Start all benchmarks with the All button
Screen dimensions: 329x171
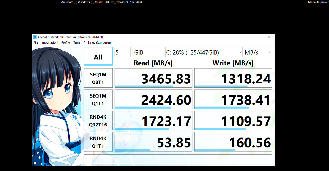98,57
